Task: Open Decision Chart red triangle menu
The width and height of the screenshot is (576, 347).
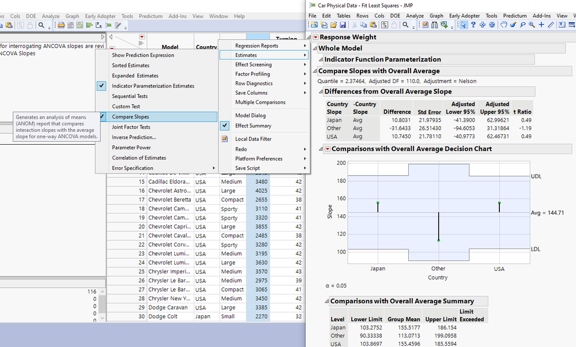Action: coord(327,149)
